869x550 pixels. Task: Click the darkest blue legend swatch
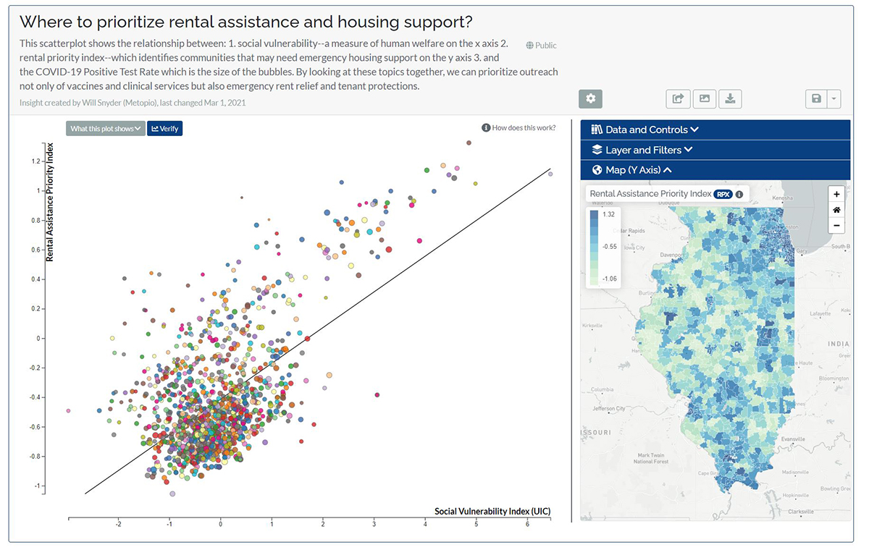click(594, 215)
